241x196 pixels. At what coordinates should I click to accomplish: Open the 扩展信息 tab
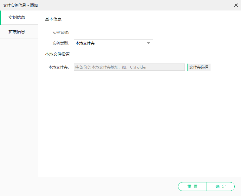[x=19, y=32]
